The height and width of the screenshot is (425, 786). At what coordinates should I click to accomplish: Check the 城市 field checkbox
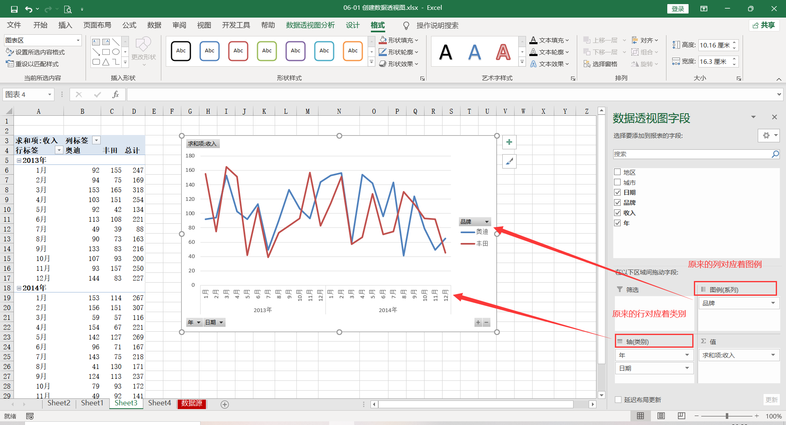[617, 182]
